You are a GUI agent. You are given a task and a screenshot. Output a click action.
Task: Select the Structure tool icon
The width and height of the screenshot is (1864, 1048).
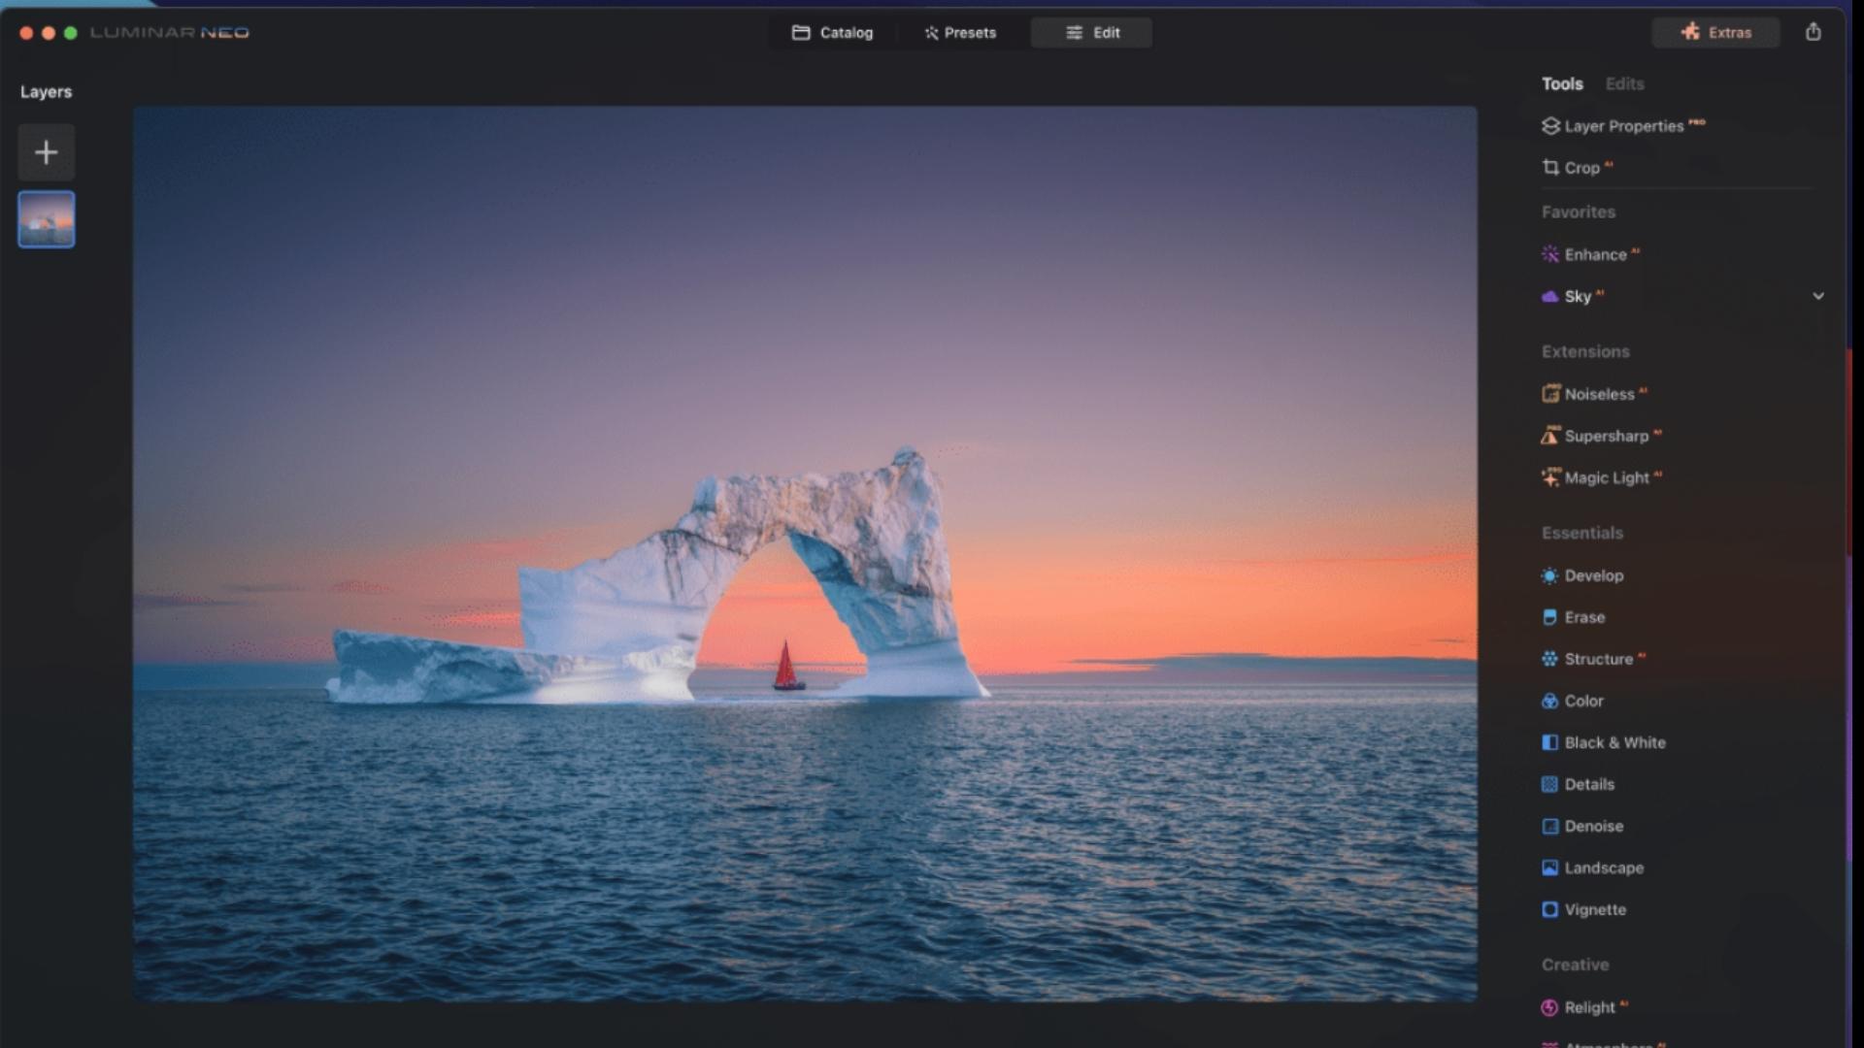pos(1549,658)
